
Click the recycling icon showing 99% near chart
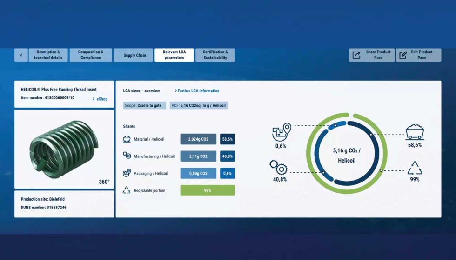[415, 168]
